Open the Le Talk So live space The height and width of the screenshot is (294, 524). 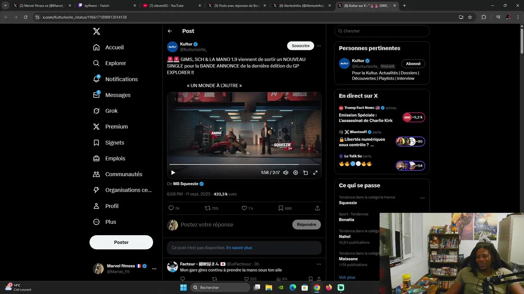[x=382, y=162]
